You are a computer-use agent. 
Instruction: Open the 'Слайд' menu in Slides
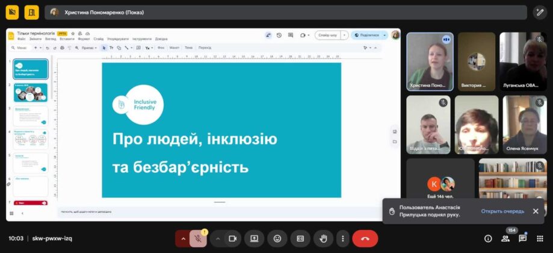point(99,39)
